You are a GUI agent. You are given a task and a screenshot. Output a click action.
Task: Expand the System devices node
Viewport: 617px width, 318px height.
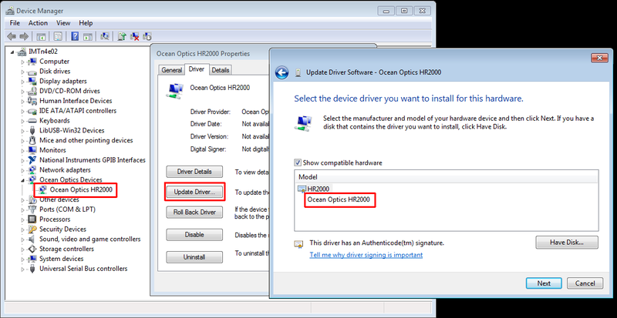23,259
